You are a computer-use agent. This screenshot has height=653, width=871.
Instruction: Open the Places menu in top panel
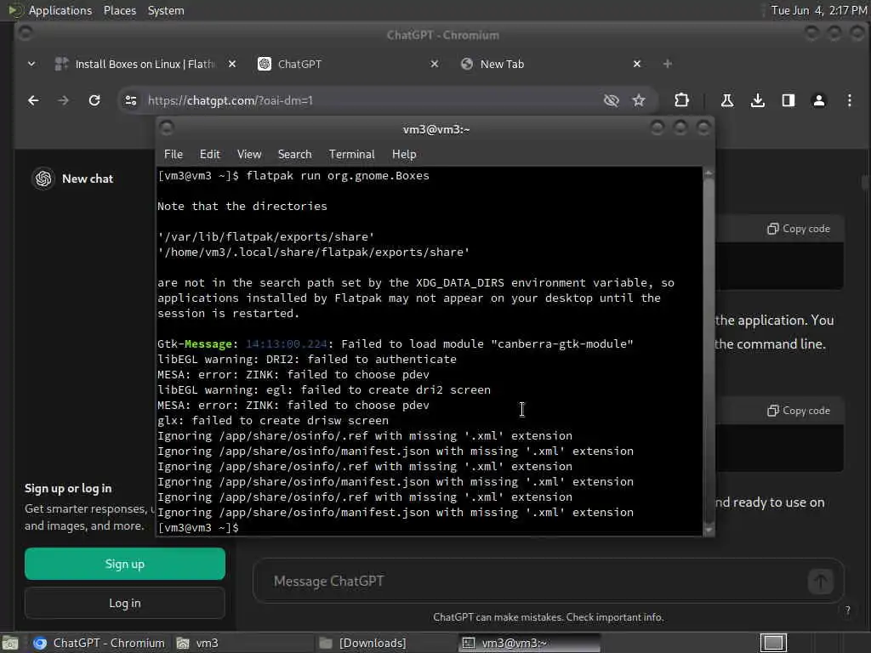[x=120, y=10]
